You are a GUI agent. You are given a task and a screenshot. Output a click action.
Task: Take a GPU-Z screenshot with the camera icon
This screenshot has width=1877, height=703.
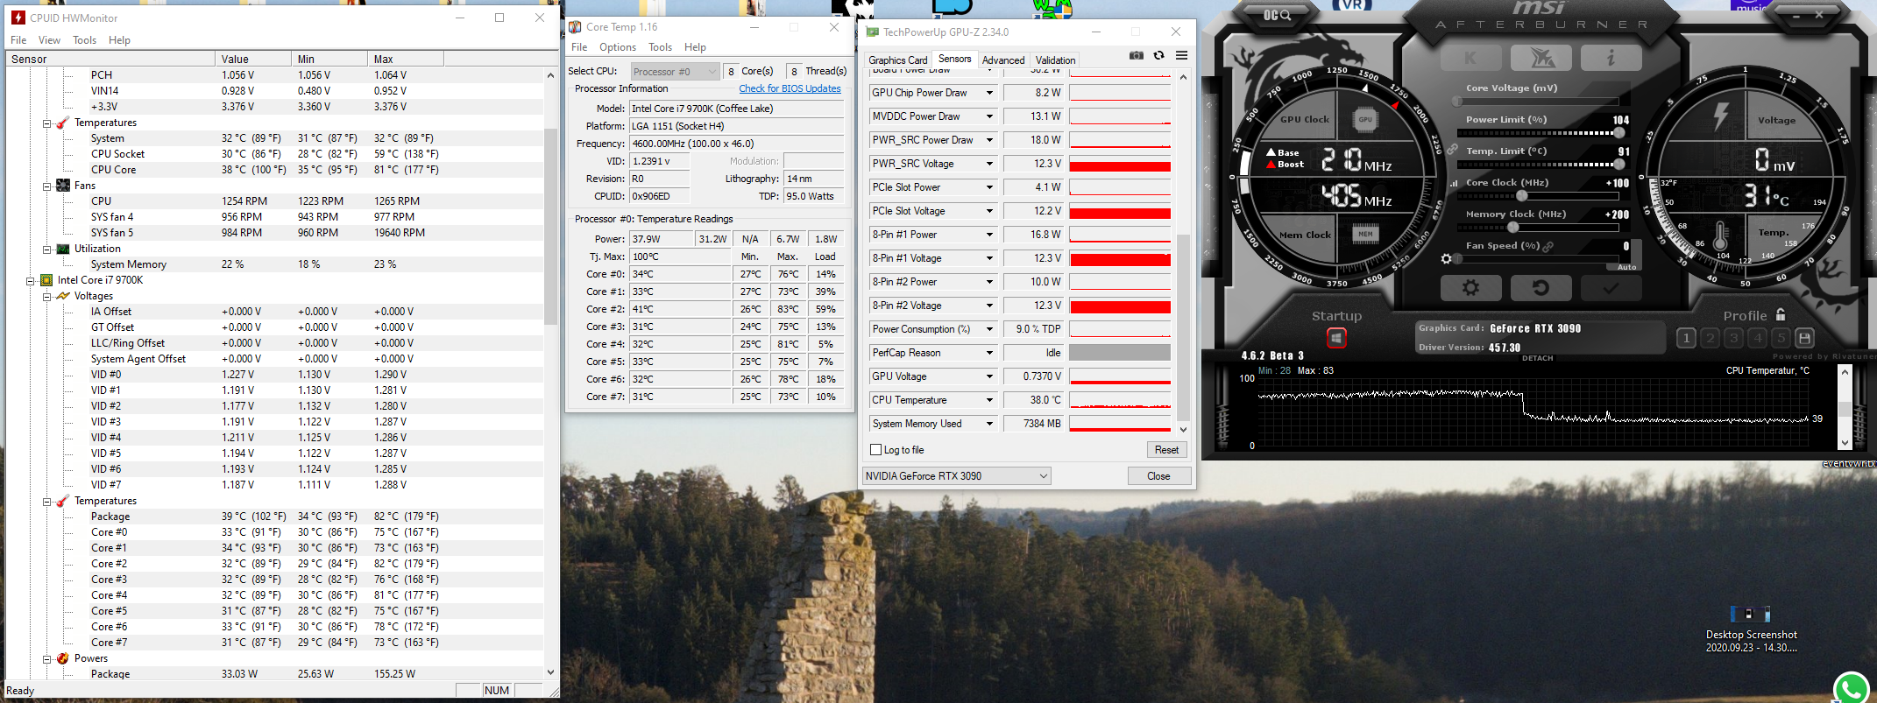(1137, 55)
